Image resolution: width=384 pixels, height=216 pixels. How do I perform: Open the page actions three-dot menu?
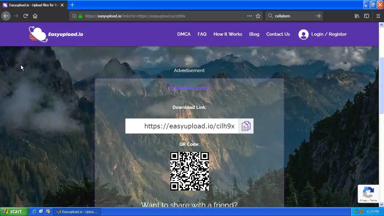[x=250, y=16]
